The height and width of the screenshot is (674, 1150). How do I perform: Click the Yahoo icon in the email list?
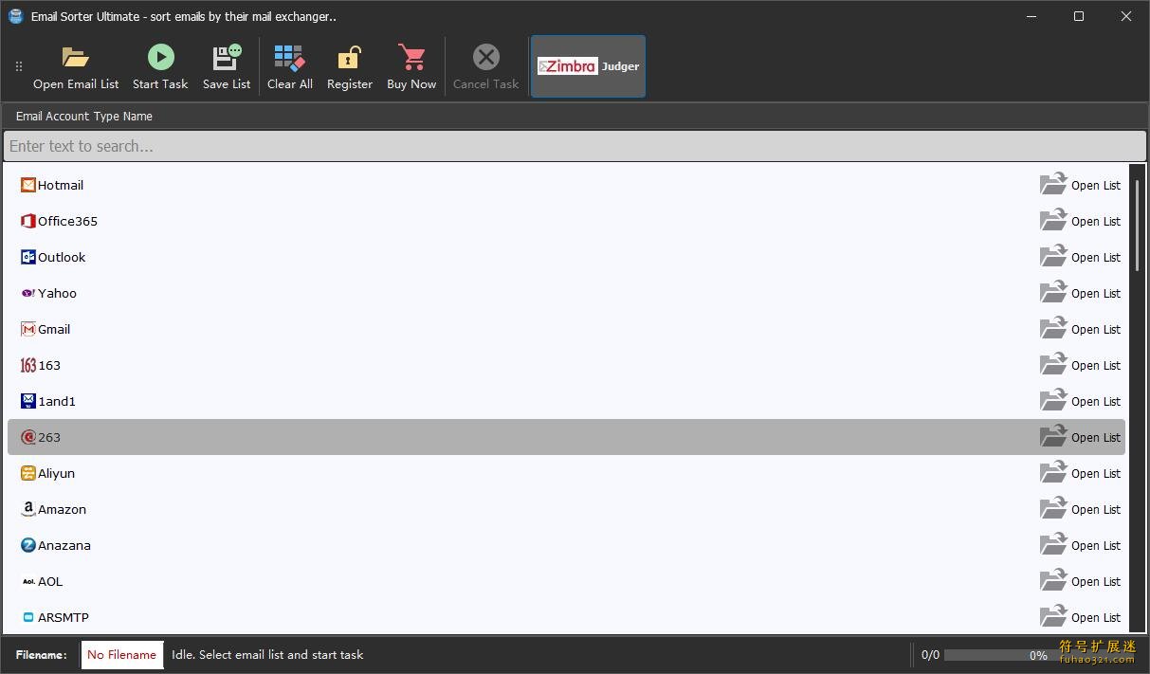(27, 293)
